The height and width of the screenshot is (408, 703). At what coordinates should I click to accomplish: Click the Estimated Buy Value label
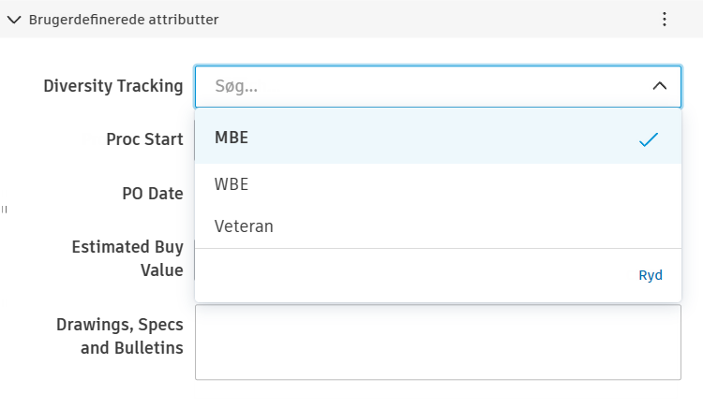tap(127, 258)
